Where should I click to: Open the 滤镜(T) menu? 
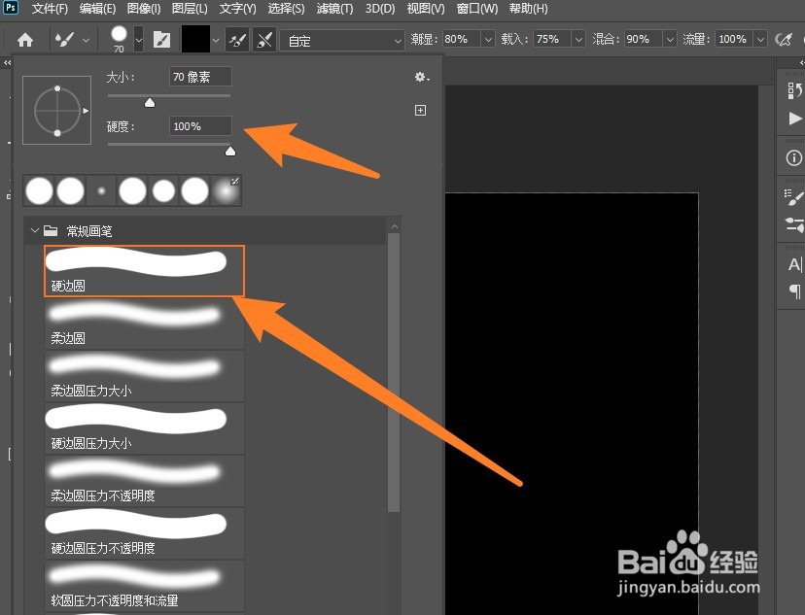coord(334,9)
